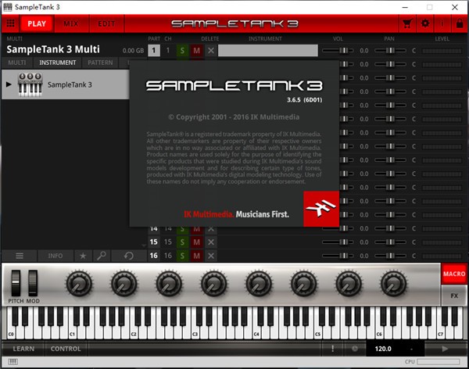
Task: Click the tempo sync clock icon
Action: 355,349
